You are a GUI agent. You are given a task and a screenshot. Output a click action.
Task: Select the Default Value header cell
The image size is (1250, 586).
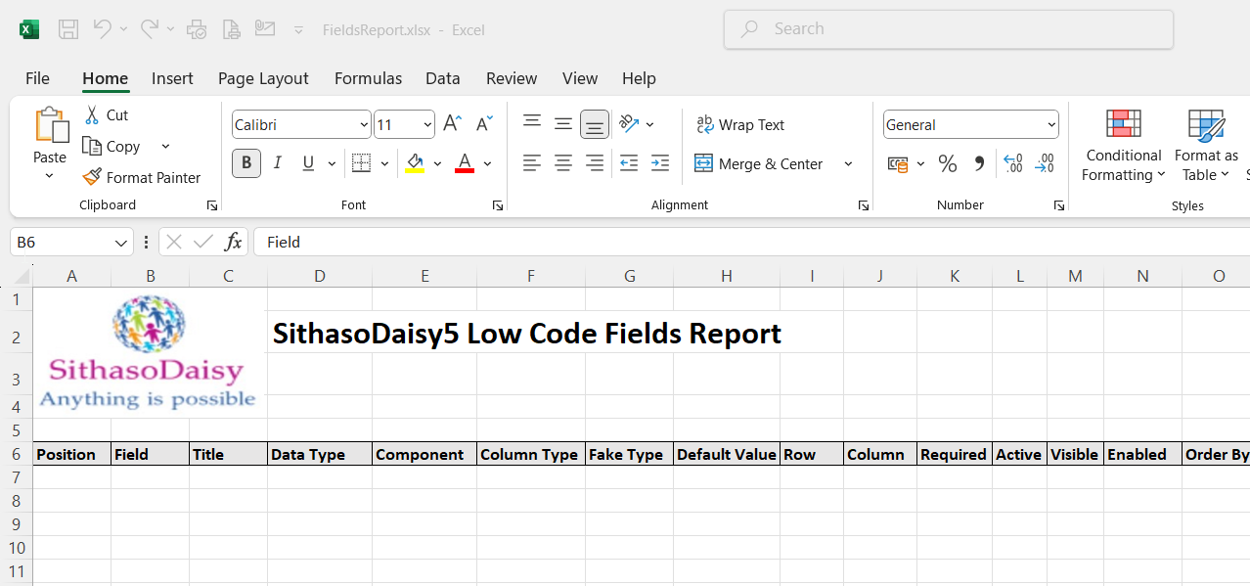[x=727, y=454]
